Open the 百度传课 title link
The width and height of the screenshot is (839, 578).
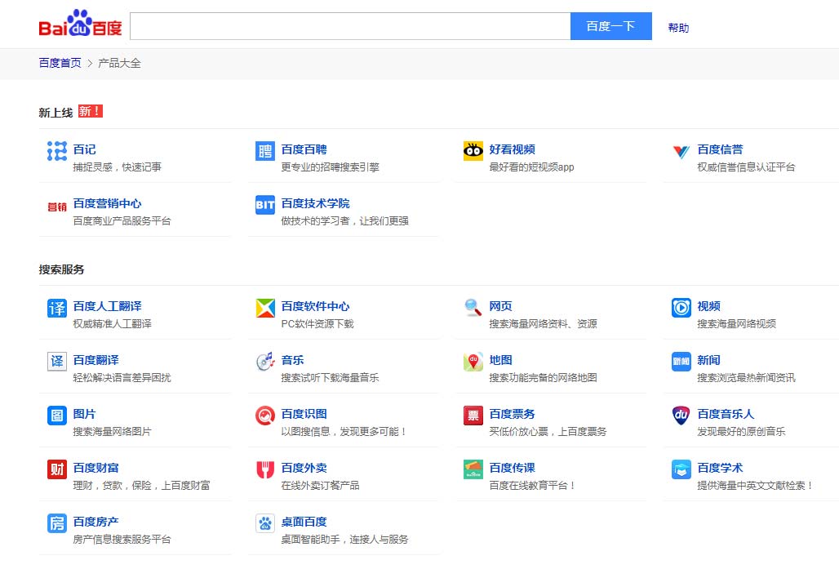[512, 468]
